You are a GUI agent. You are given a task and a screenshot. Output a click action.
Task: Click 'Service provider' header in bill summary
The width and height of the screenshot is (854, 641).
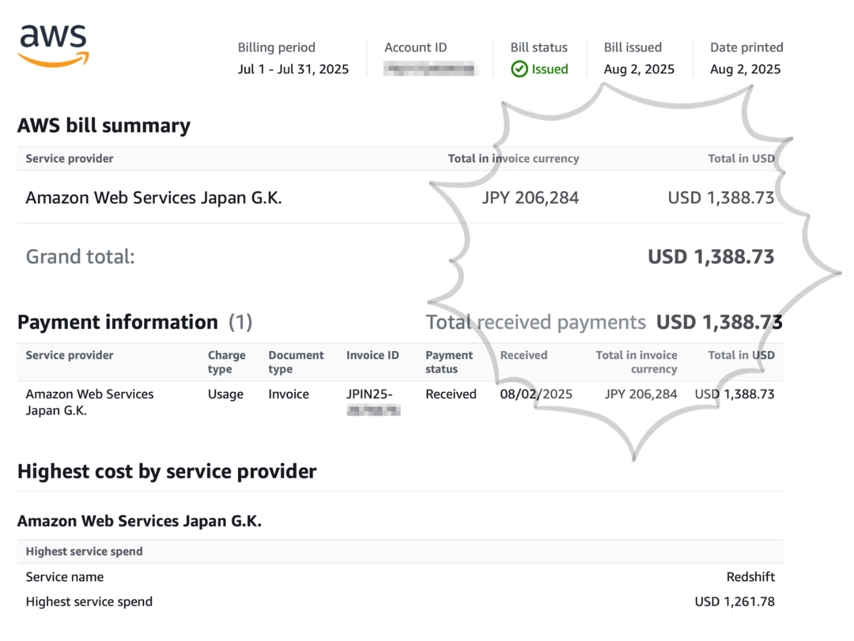70,159
